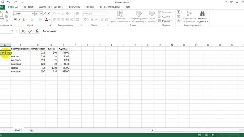The height and width of the screenshot is (137, 244).
Task: Activate the Format Painter brush
Action: (7, 20)
